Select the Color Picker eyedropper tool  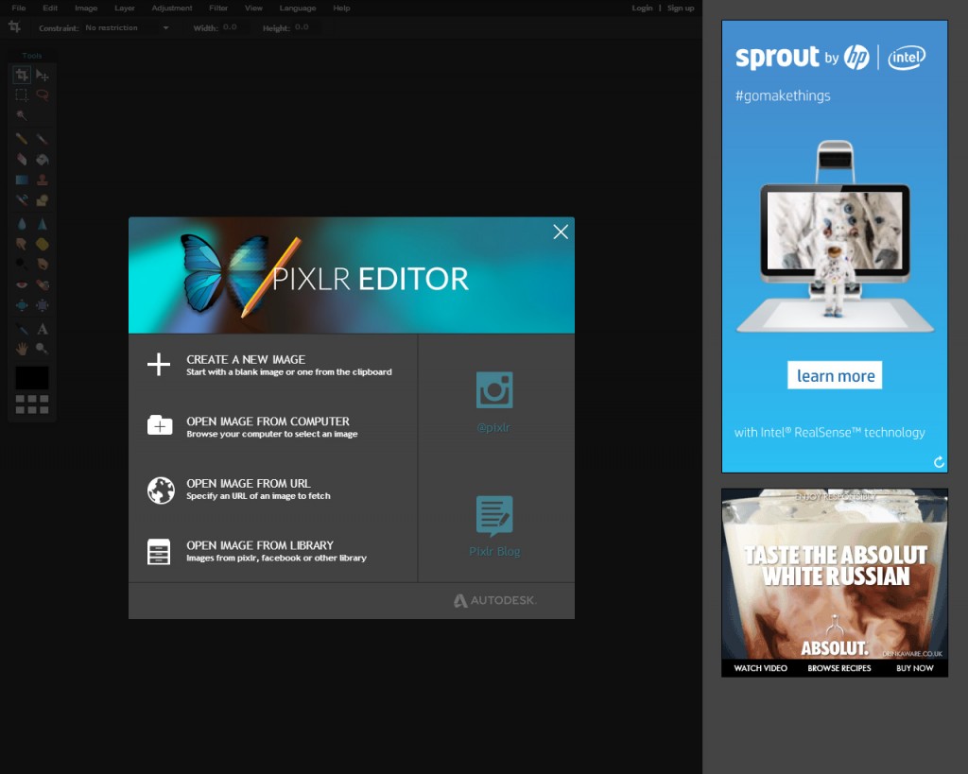point(22,328)
